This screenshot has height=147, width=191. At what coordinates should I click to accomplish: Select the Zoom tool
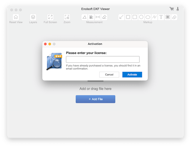pyautogui.click(x=67, y=17)
